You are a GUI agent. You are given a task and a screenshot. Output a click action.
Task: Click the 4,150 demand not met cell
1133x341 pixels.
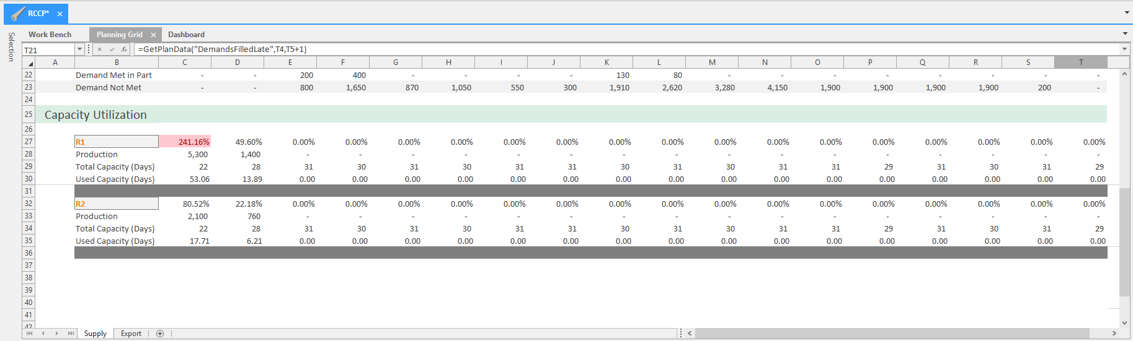click(x=765, y=87)
